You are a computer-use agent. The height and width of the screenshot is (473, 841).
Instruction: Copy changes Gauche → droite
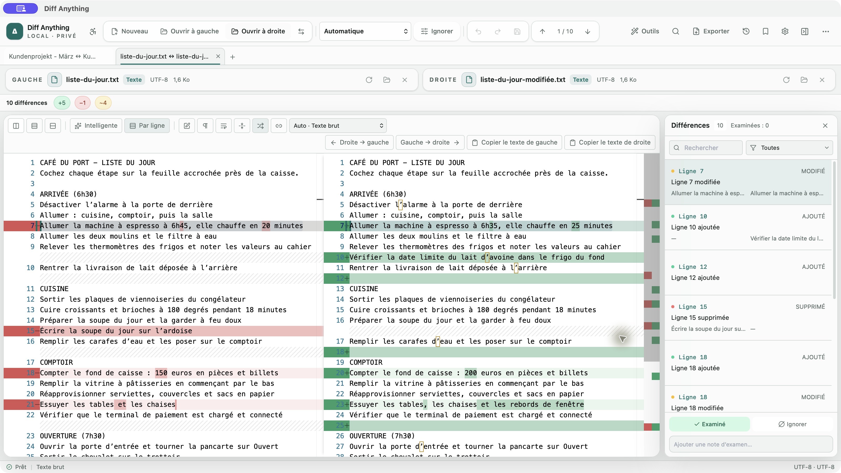click(x=430, y=143)
